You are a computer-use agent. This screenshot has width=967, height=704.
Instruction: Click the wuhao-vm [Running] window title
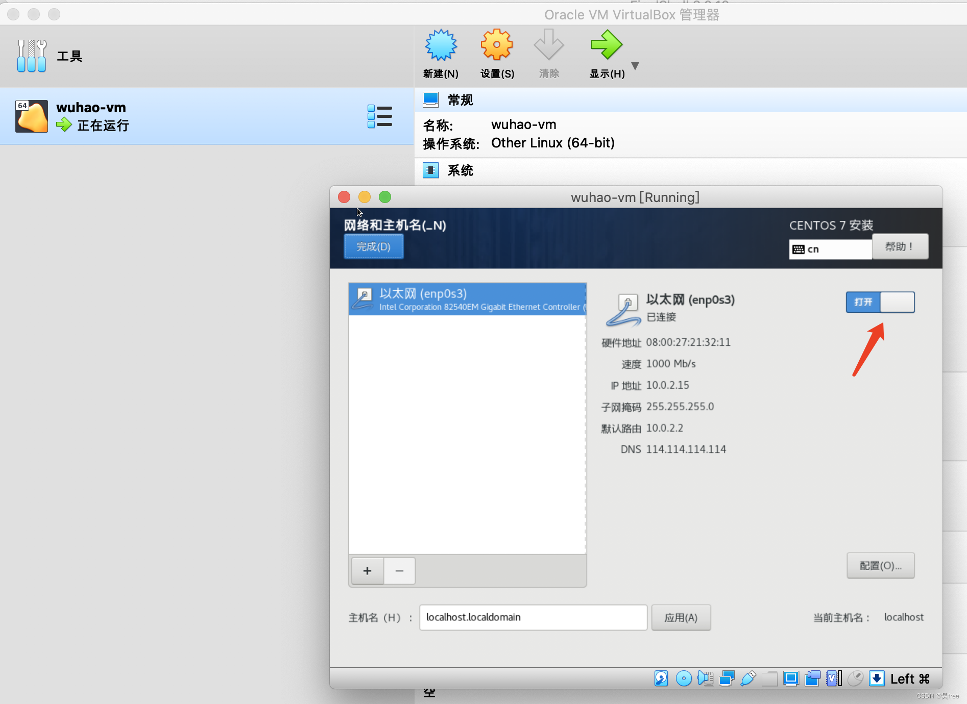coord(635,197)
